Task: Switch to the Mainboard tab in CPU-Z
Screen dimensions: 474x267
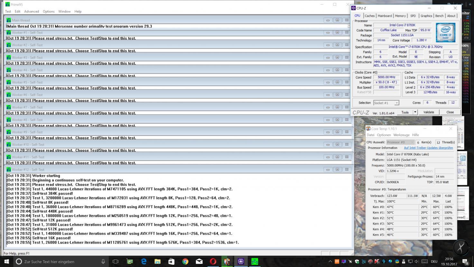Action: pyautogui.click(x=385, y=16)
